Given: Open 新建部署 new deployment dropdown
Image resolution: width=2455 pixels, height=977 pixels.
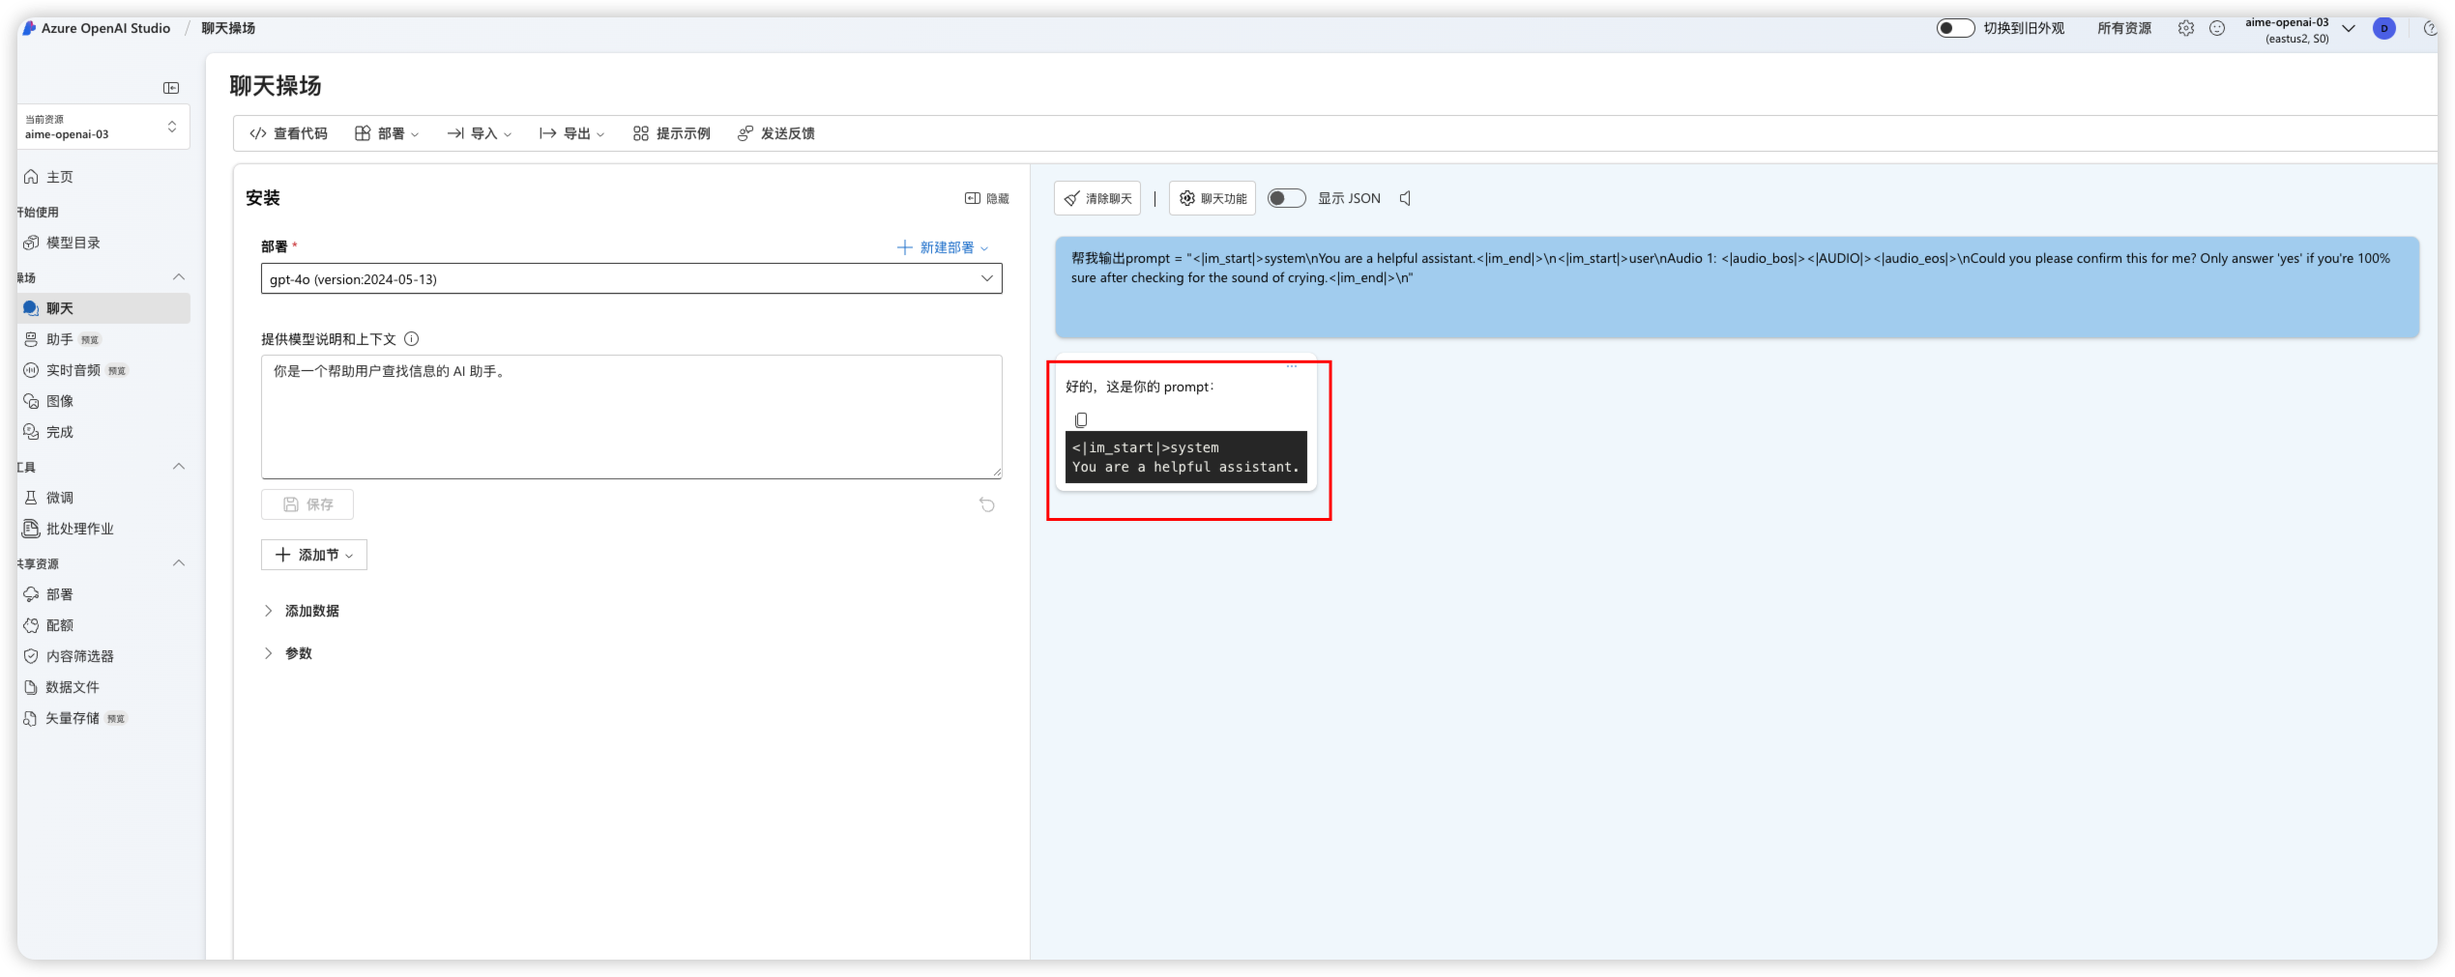Looking at the screenshot, I should click(943, 247).
